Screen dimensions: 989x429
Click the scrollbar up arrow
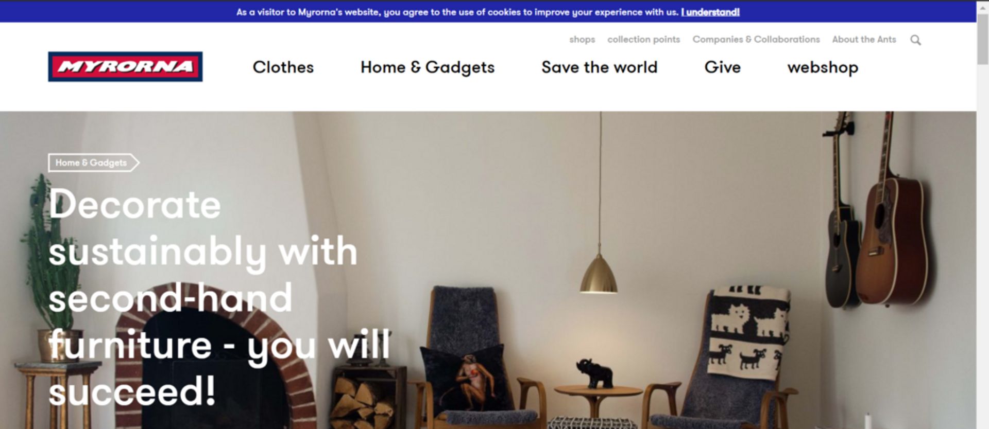[982, 7]
